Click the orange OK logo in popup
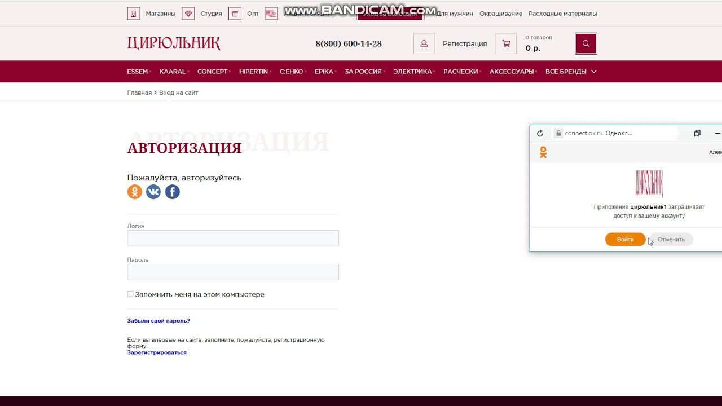 click(543, 152)
